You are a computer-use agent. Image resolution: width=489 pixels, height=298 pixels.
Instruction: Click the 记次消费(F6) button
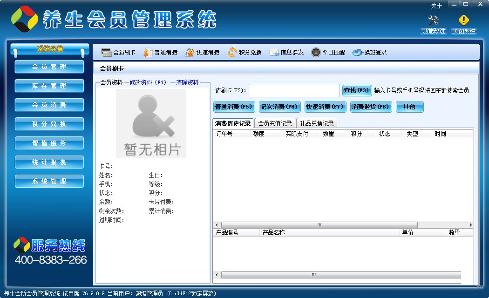click(x=279, y=107)
